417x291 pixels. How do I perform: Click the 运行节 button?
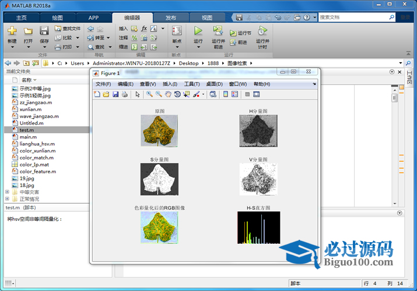click(x=240, y=33)
